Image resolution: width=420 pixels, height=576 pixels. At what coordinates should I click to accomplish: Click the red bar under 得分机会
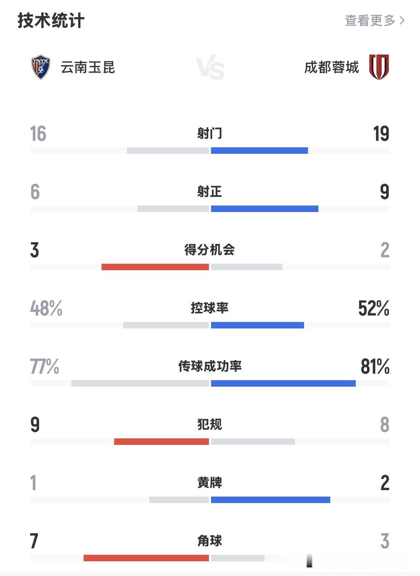click(155, 267)
